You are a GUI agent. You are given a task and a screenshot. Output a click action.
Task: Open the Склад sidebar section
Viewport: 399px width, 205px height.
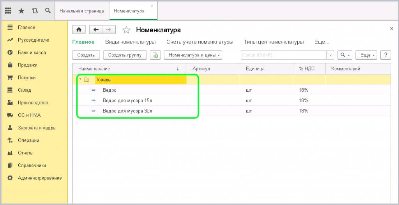click(25, 90)
